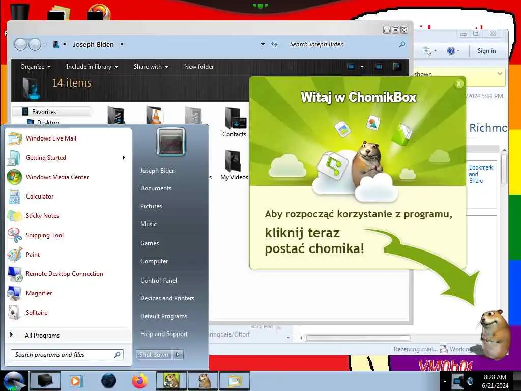521x391 pixels.
Task: Switch to Windows Live Mail taskbar button
Action: click(234, 381)
